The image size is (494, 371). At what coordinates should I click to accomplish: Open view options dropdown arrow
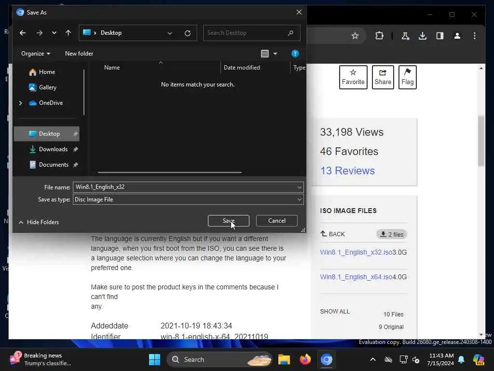pos(275,54)
